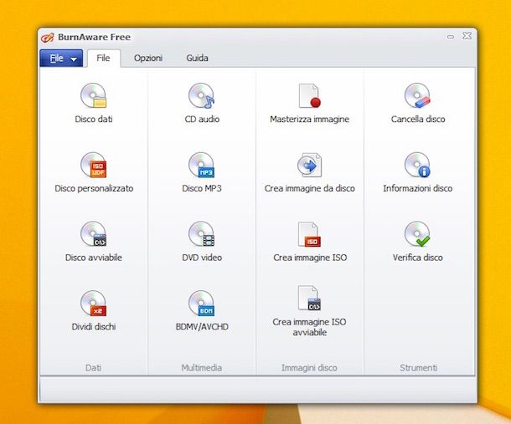Click the red ISO document icon
This screenshot has width=511, height=424.
click(309, 234)
